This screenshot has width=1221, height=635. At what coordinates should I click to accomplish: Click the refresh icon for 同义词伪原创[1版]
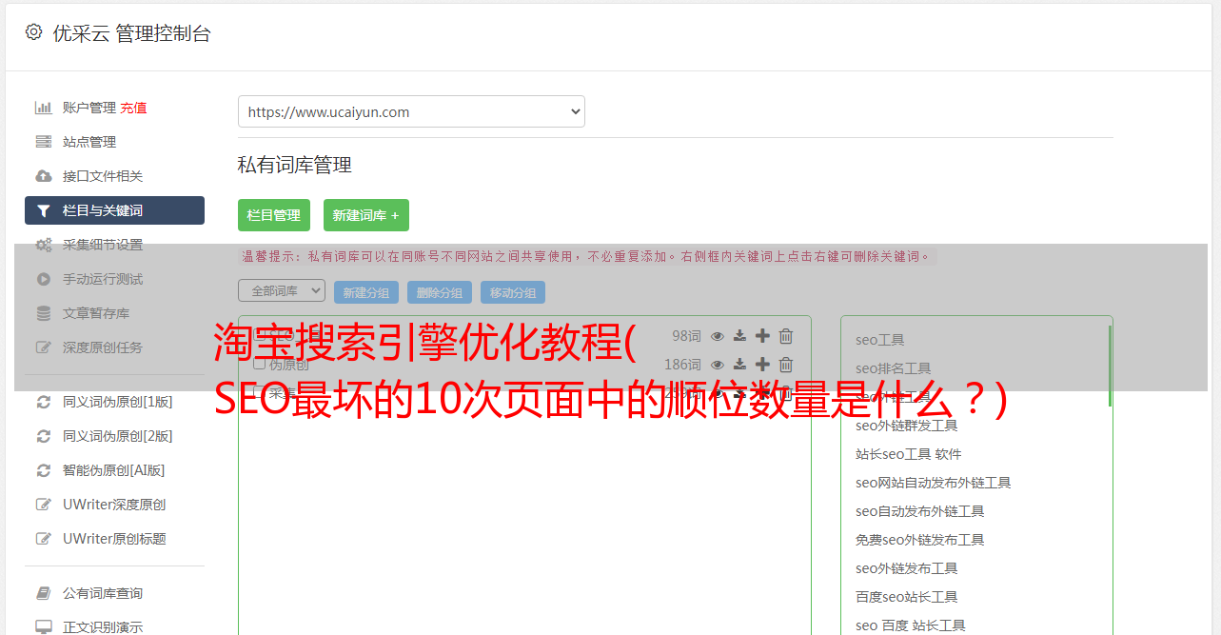point(44,402)
